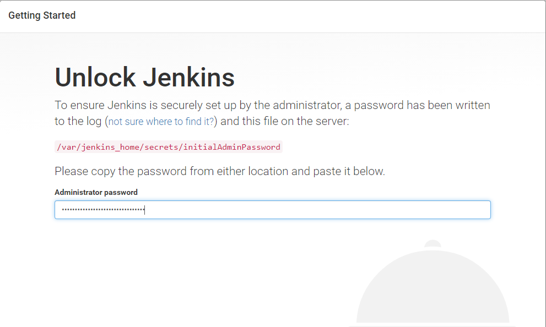Click the Getting Started header title
Viewport: 546px width, 327px height.
[42, 15]
